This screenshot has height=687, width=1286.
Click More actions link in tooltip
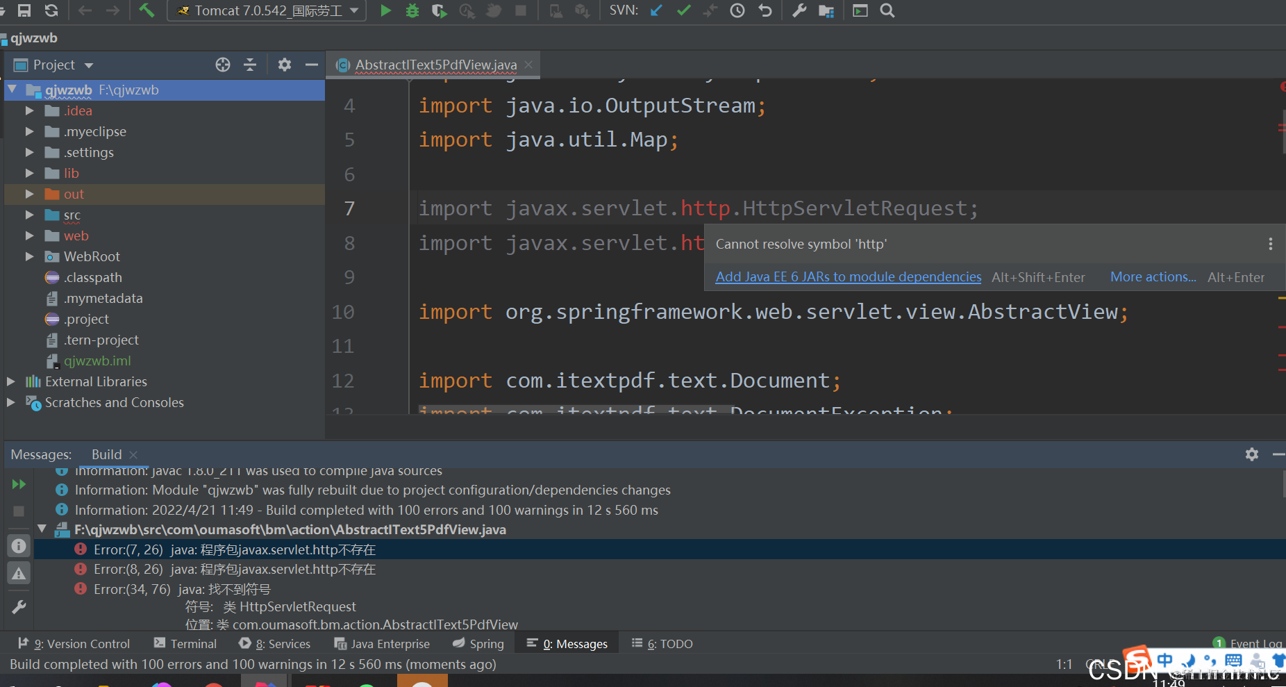point(1153,276)
